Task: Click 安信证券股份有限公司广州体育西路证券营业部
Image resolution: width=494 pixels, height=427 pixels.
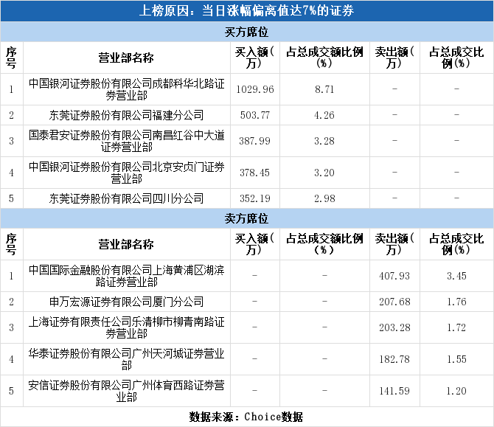Action: (127, 391)
